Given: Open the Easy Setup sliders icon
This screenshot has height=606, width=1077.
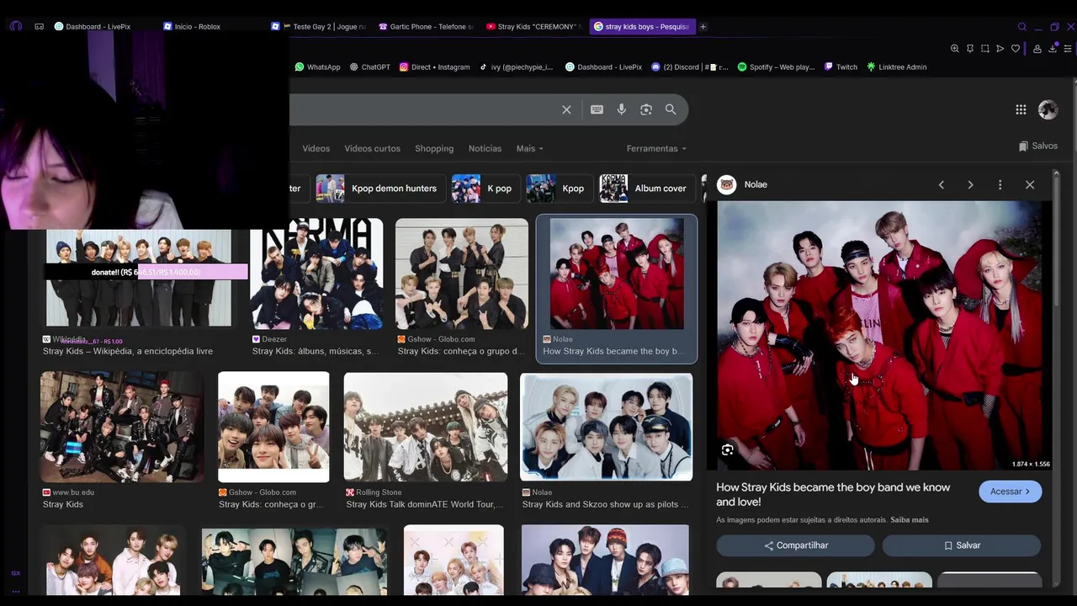Looking at the screenshot, I should coord(1068,49).
